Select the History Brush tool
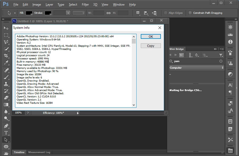Screen dimensions: 239x156 pos(6,91)
